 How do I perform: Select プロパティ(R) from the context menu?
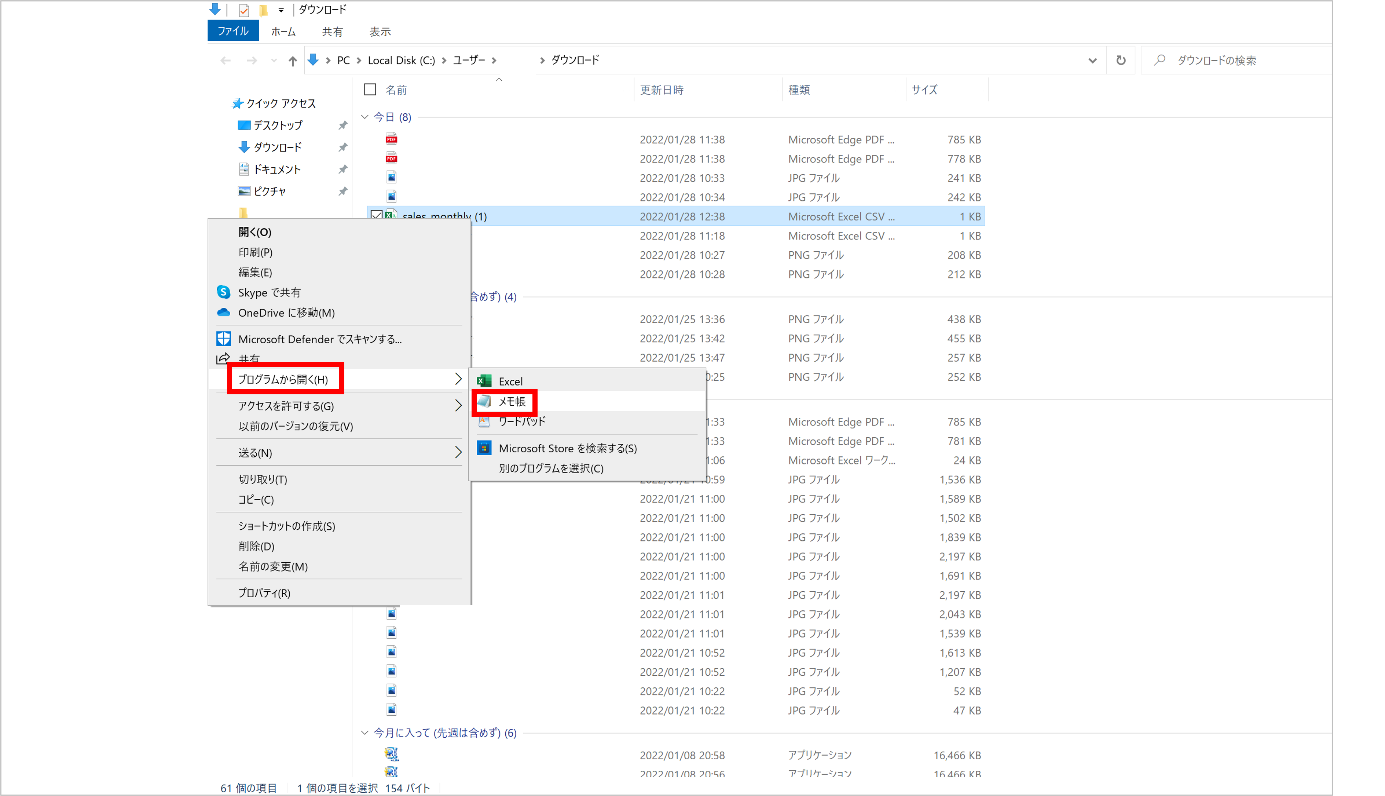coord(264,593)
